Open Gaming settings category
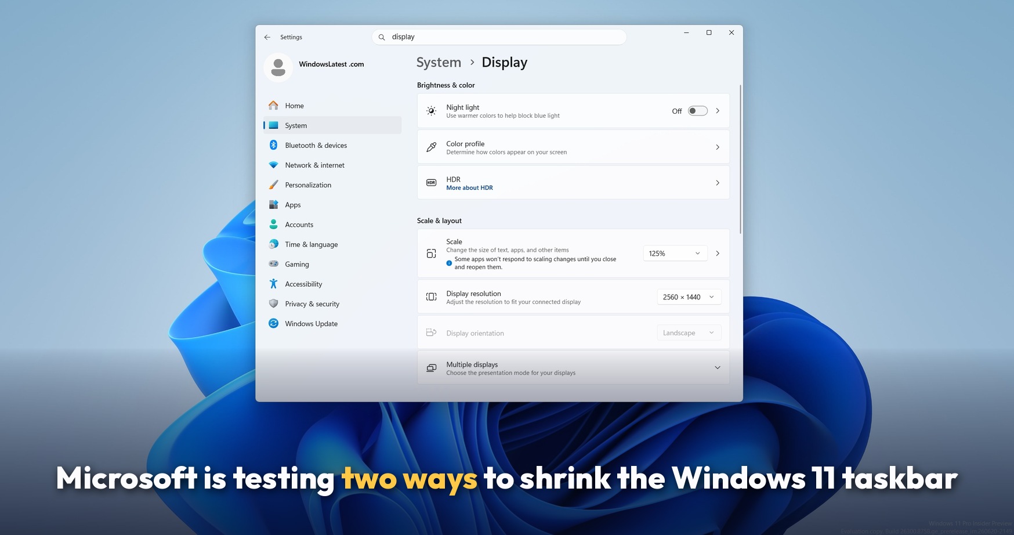The height and width of the screenshot is (535, 1014). tap(332, 264)
